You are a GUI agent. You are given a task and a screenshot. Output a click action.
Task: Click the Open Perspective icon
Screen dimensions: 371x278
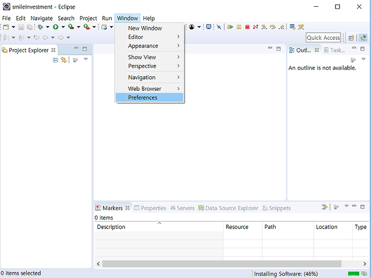coord(351,38)
